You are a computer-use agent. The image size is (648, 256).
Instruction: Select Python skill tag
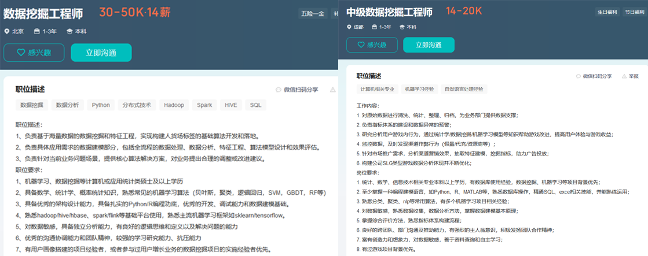(101, 105)
